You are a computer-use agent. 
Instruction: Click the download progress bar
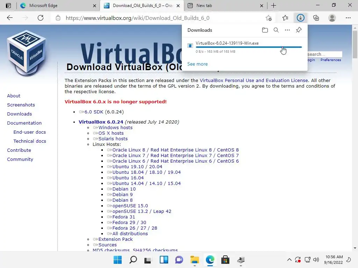[x=249, y=47]
